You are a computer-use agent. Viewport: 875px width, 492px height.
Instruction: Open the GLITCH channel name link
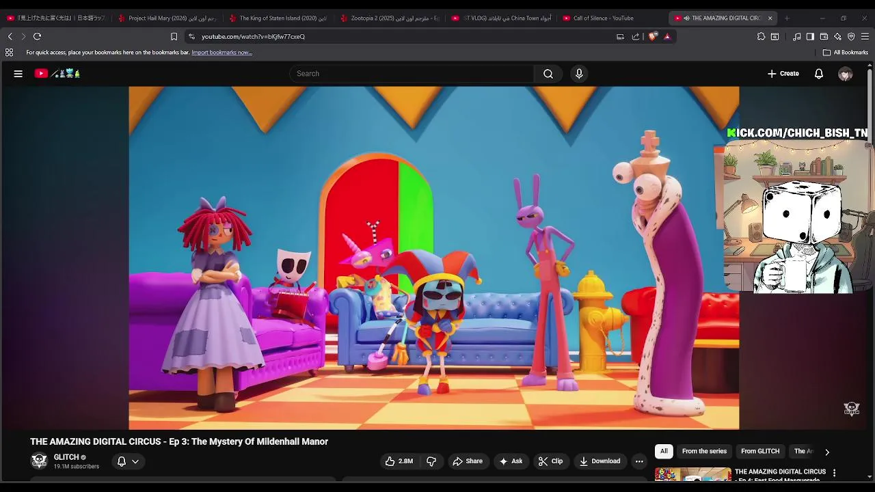[x=66, y=457]
